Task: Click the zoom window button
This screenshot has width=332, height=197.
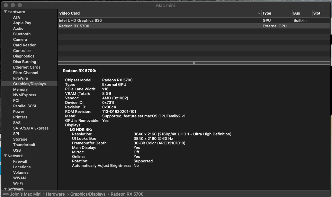Action: pos(19,5)
